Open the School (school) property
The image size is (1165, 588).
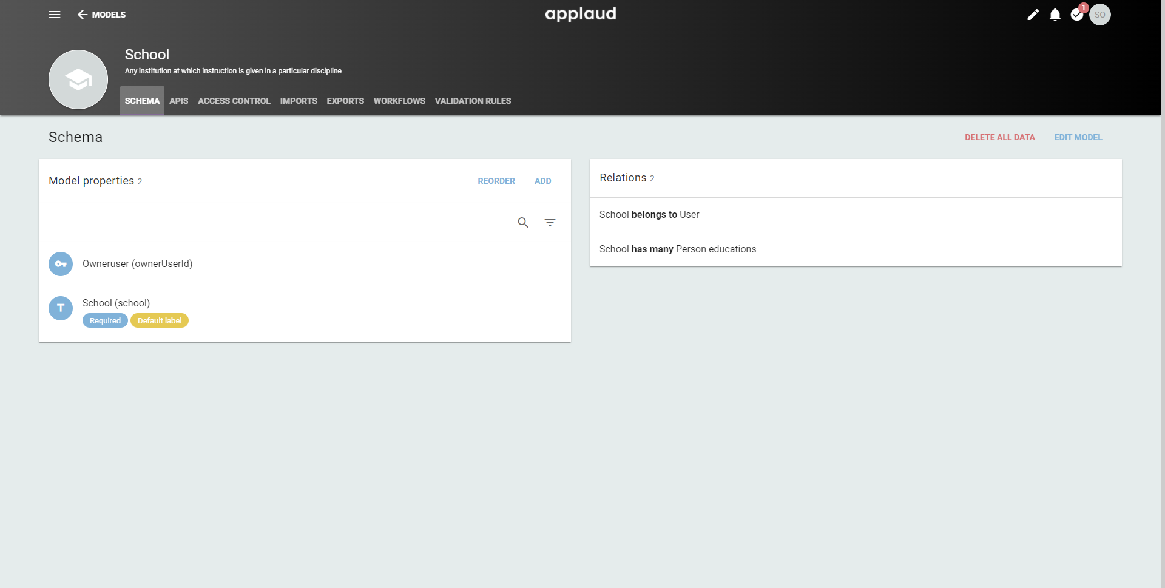pos(305,314)
